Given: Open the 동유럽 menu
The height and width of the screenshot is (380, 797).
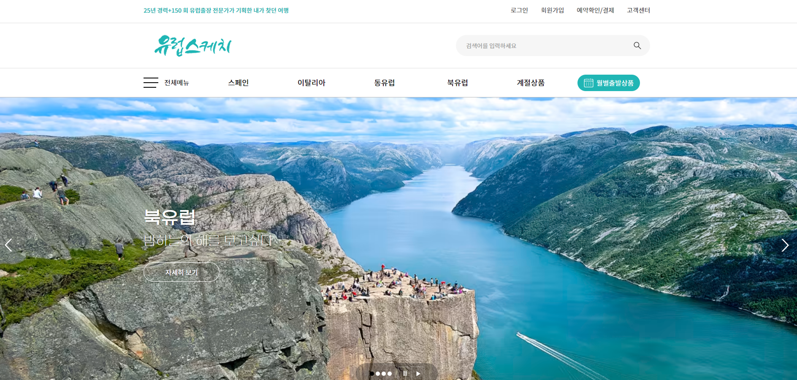Looking at the screenshot, I should tap(385, 83).
